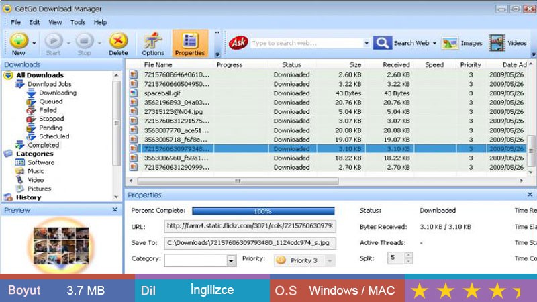Open the New button dropdown arrow
The width and height of the screenshot is (537, 302).
pos(34,44)
